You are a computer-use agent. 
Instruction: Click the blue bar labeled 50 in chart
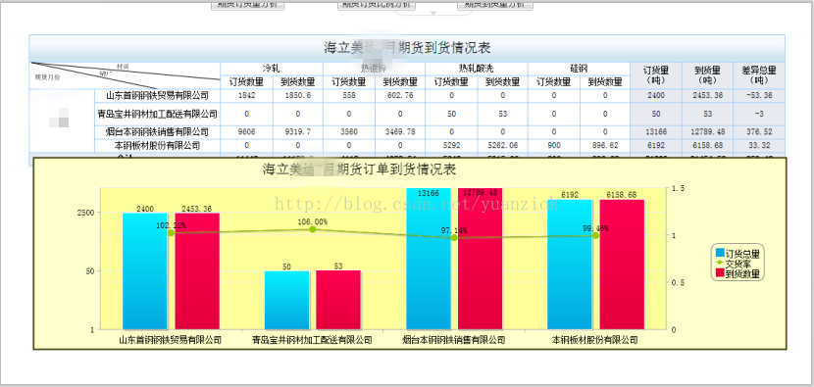(x=286, y=300)
